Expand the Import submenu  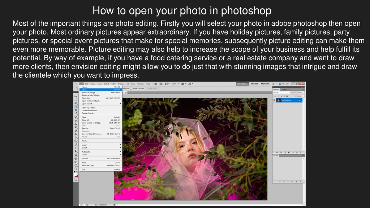click(x=101, y=145)
